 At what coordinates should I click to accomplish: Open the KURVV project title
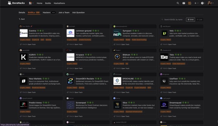point(32,55)
